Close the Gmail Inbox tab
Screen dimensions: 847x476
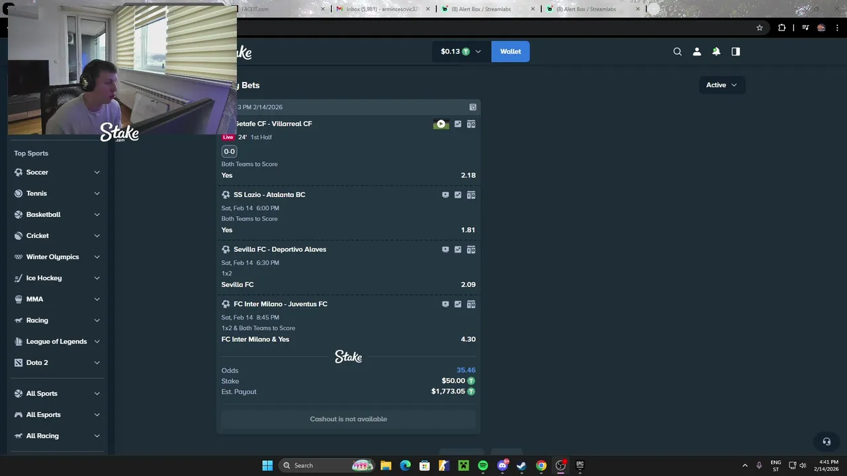click(427, 9)
